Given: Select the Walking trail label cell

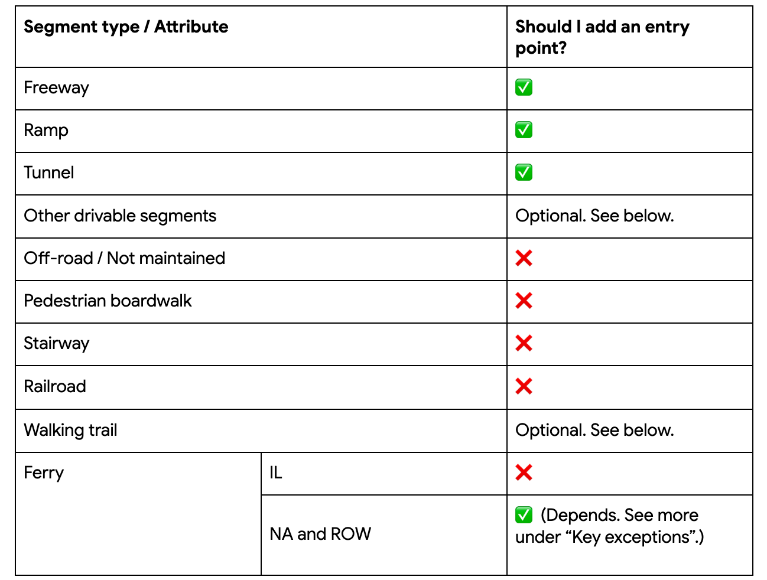Looking at the screenshot, I should pos(261,431).
